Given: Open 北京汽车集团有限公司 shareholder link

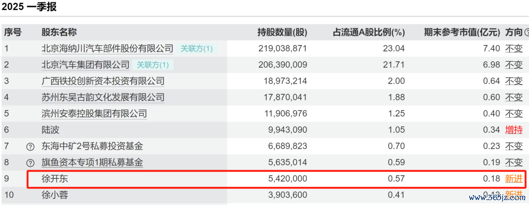Looking at the screenshot, I should 86,65.
